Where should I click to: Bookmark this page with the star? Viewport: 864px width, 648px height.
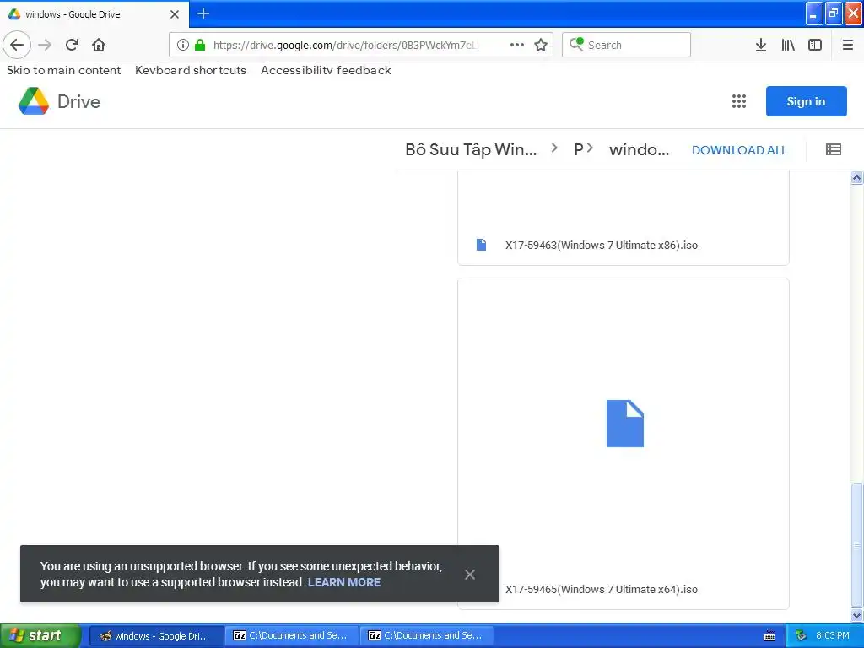541,45
